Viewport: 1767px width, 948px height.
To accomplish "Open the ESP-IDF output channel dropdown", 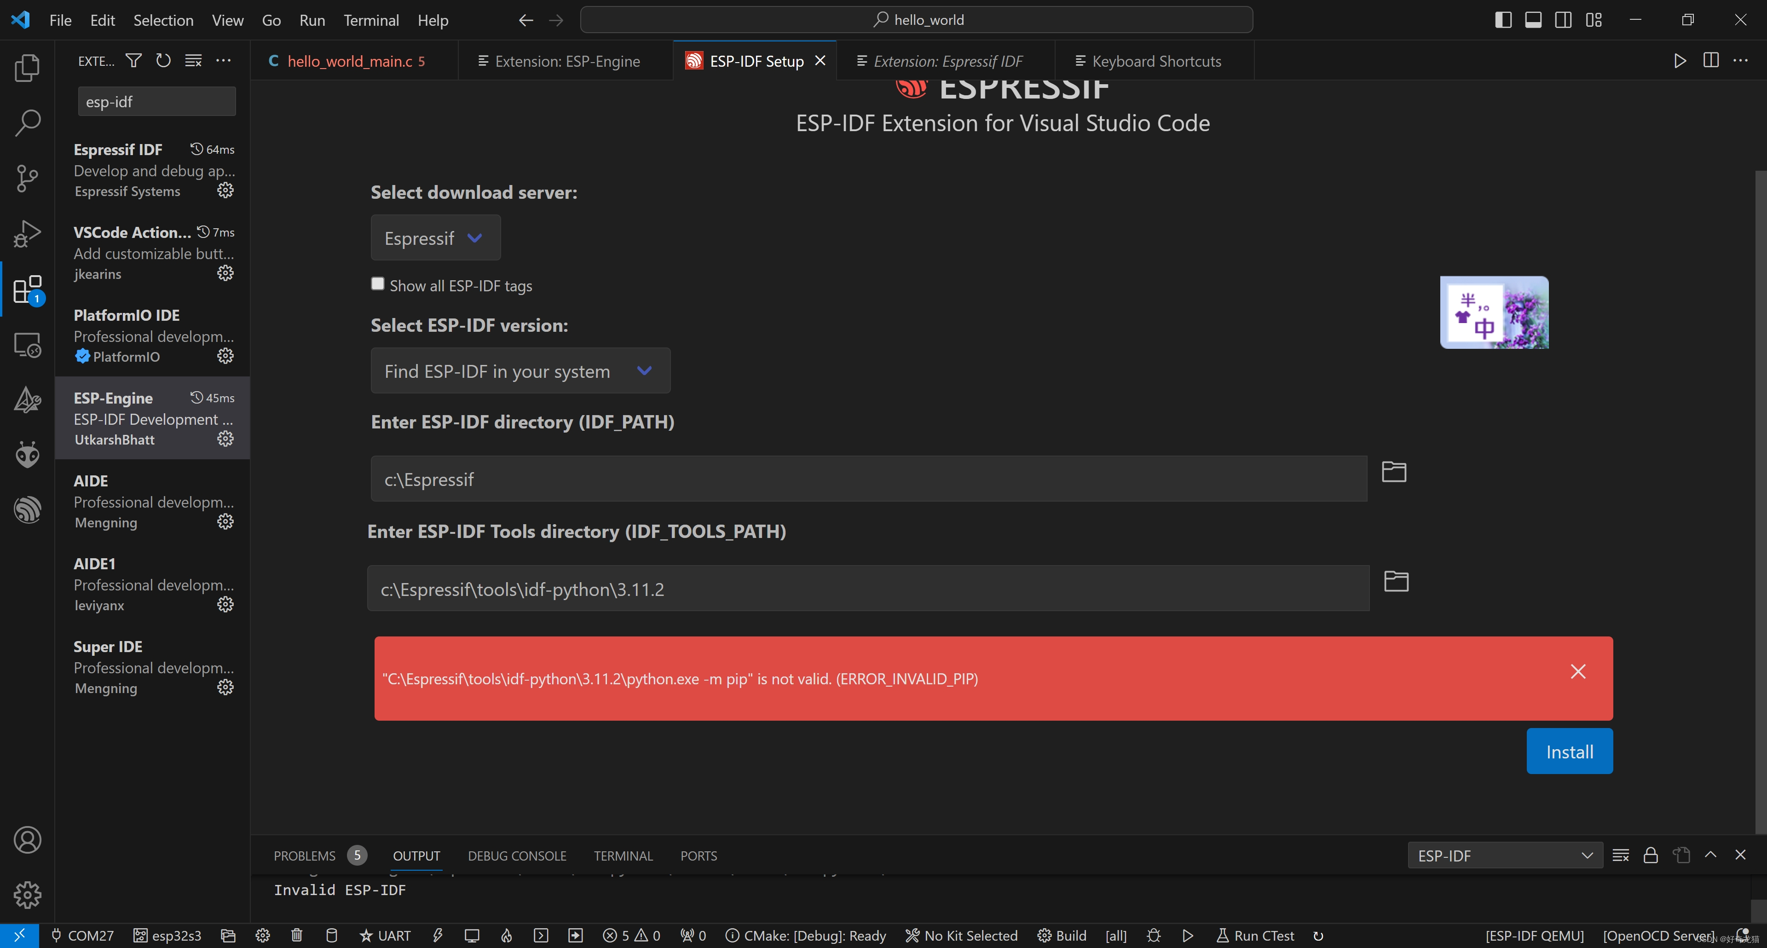I will [x=1505, y=856].
